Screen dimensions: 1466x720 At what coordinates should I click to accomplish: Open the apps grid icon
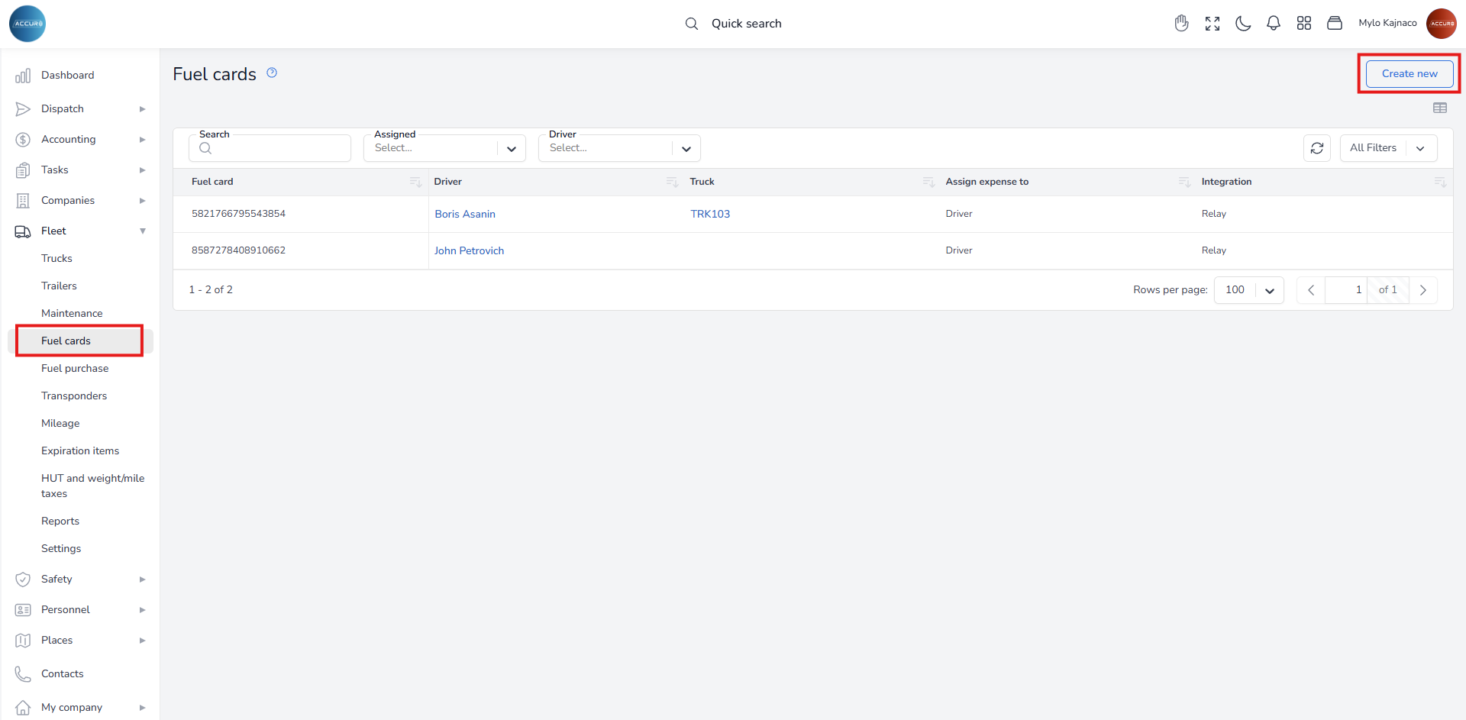[x=1303, y=24]
